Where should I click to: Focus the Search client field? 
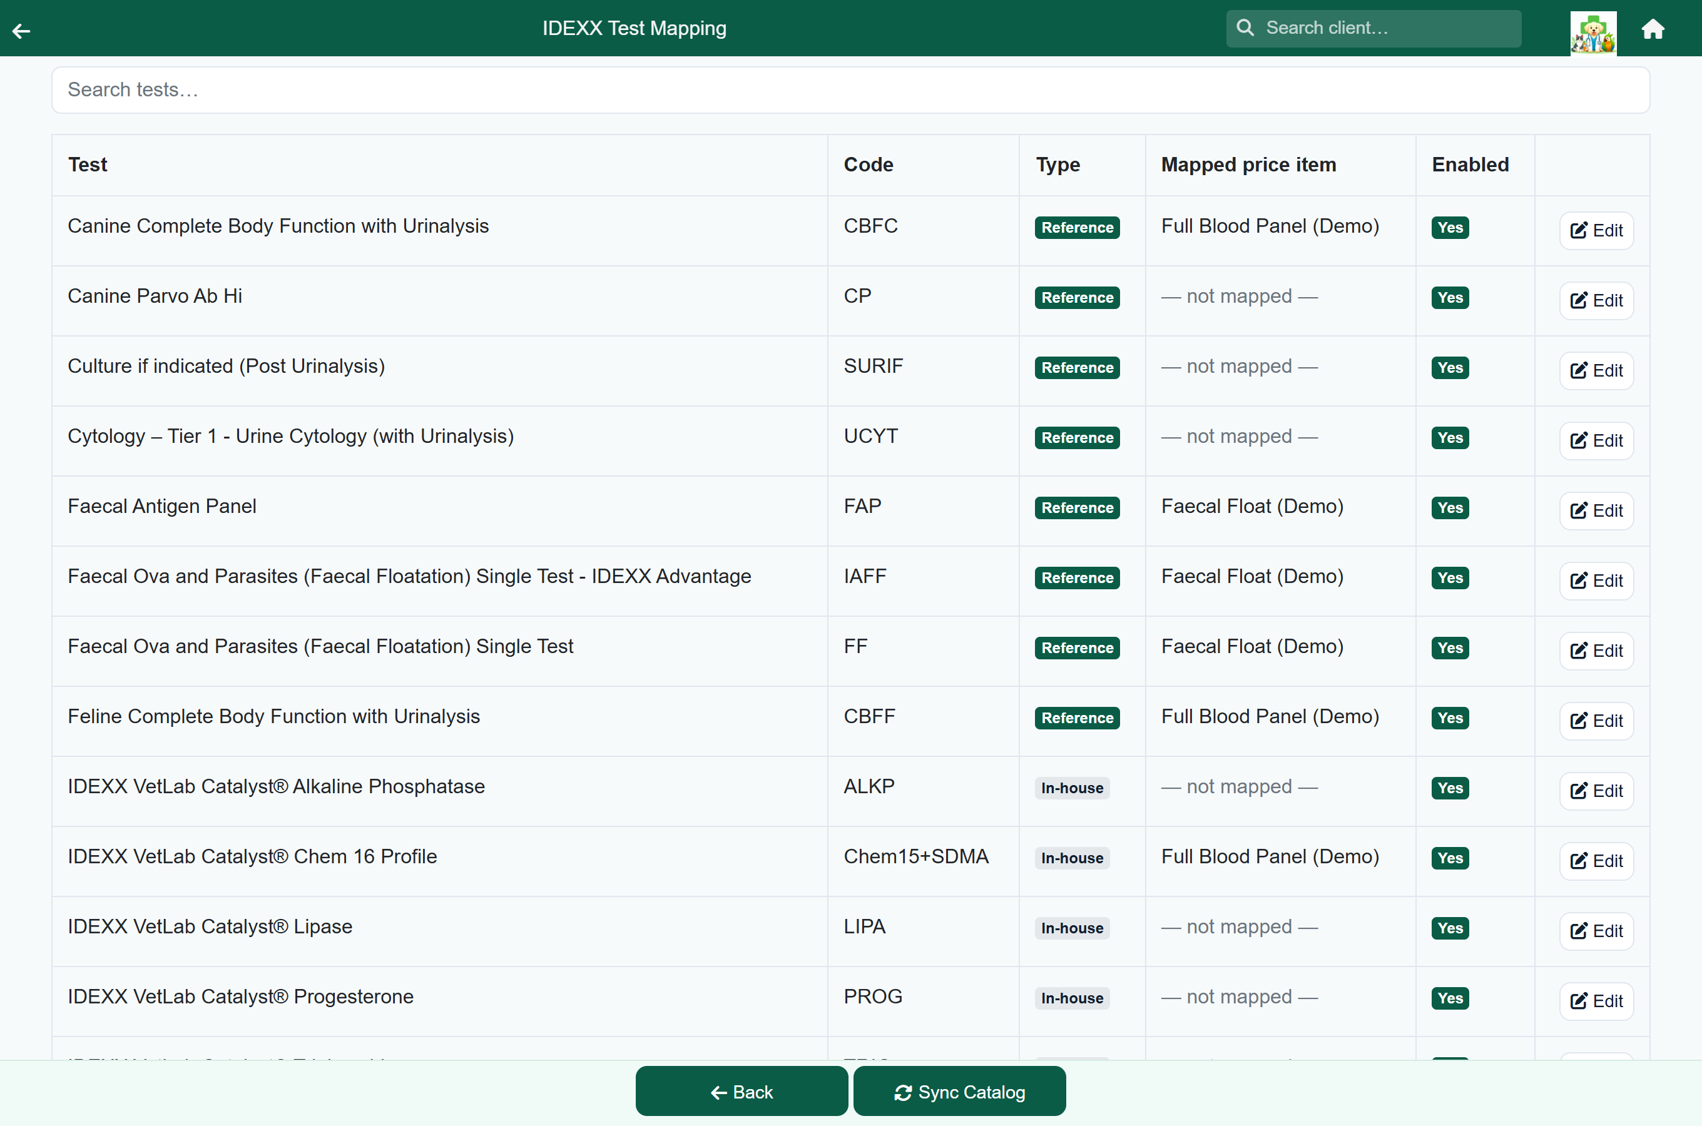pyautogui.click(x=1373, y=28)
